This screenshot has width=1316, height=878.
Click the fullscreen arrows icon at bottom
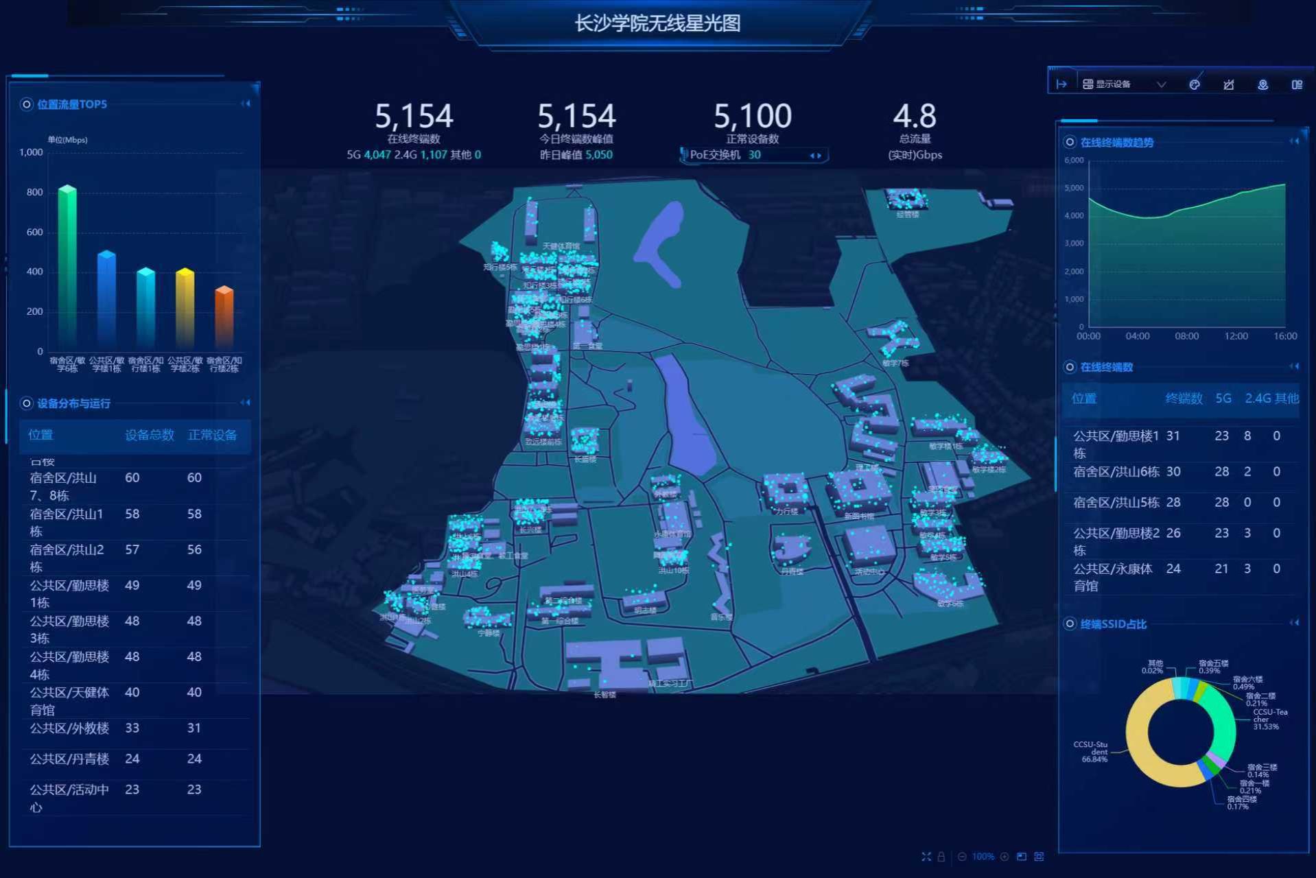click(926, 857)
